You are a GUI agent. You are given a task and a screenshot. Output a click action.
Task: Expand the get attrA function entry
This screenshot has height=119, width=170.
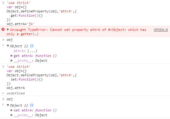[x=12, y=56]
